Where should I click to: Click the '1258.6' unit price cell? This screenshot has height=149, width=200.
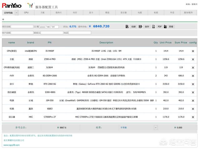coord(166,59)
